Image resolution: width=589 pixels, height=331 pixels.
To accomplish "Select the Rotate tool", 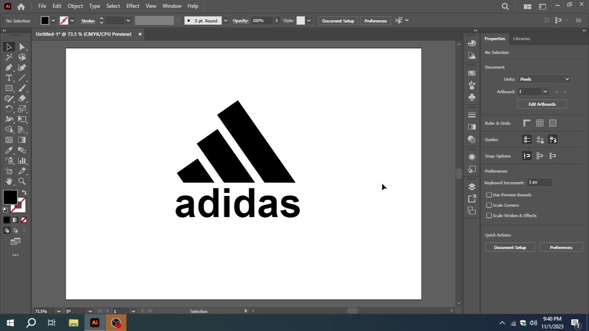I will click(x=9, y=109).
